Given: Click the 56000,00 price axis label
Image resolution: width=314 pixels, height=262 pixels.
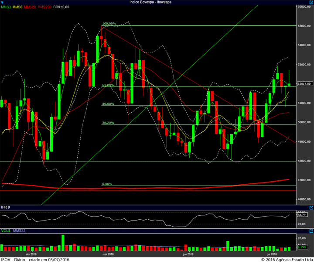Looking at the screenshot, I should (x=304, y=7).
